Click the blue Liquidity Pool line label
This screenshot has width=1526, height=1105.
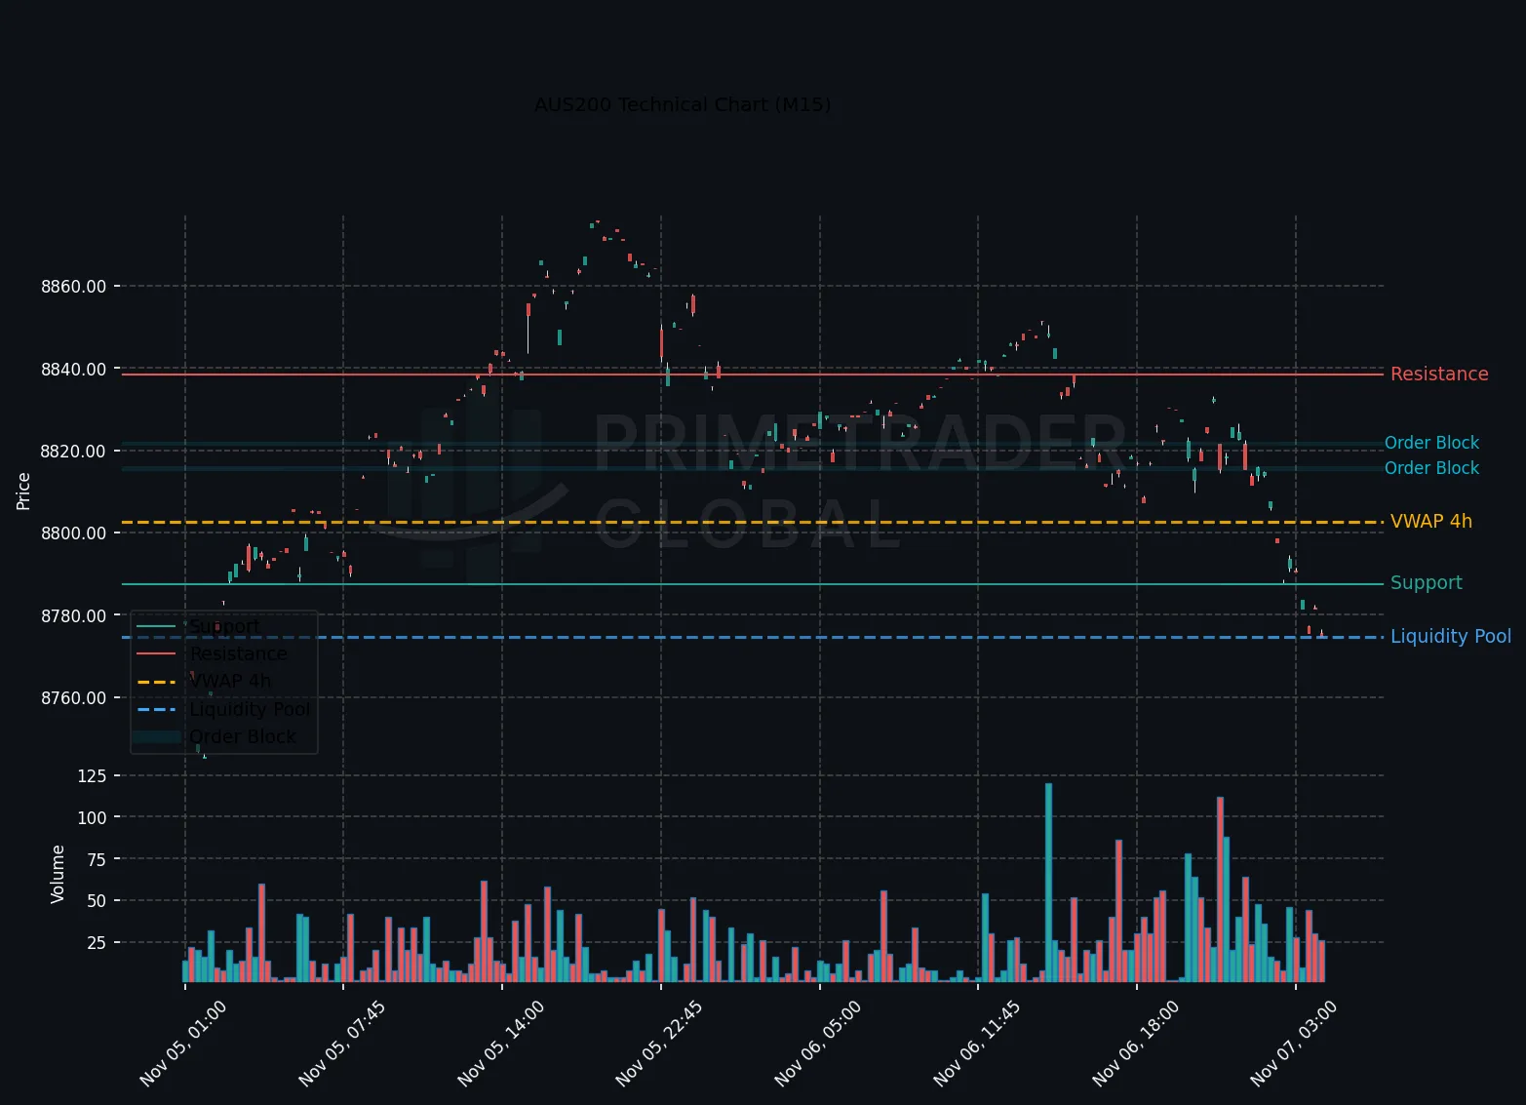coord(1450,637)
